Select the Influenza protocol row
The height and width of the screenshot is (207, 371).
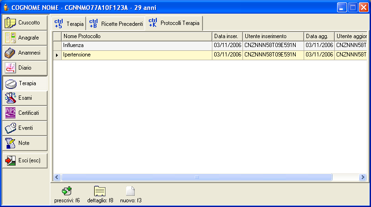point(137,45)
